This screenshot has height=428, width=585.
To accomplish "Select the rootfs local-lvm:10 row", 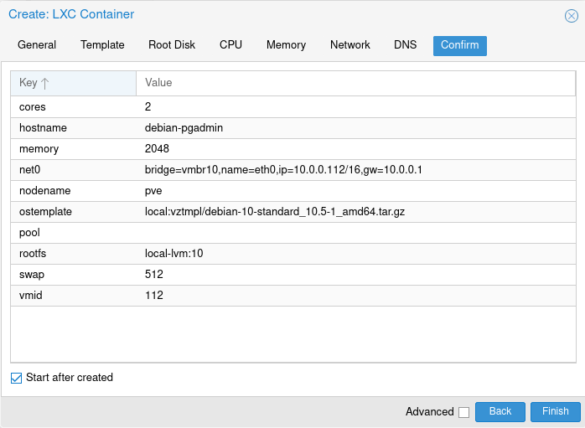I will coord(293,254).
